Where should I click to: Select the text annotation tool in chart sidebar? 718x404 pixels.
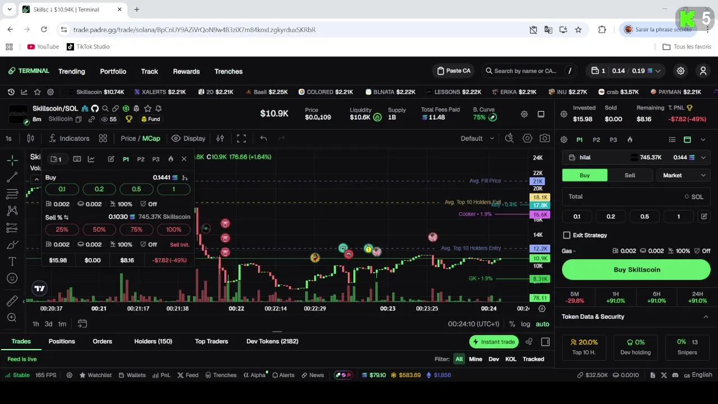12,261
